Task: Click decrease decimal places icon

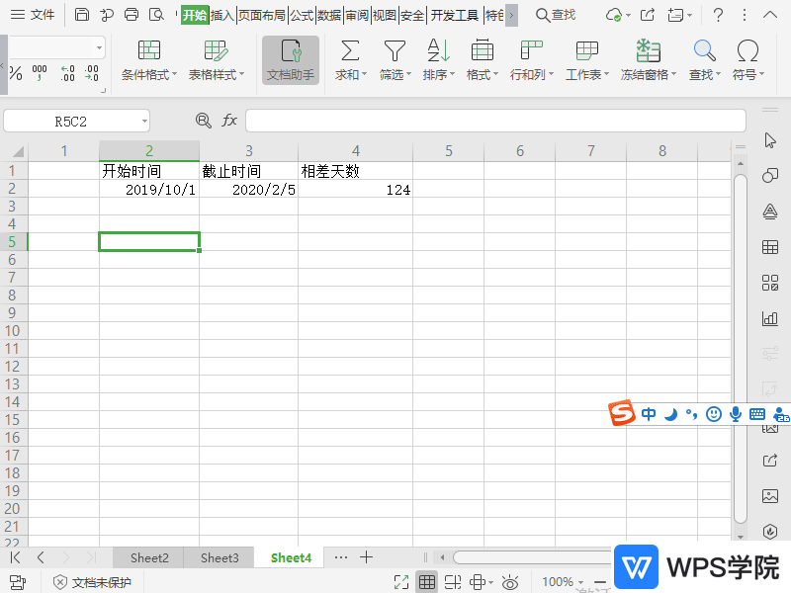Action: point(91,73)
